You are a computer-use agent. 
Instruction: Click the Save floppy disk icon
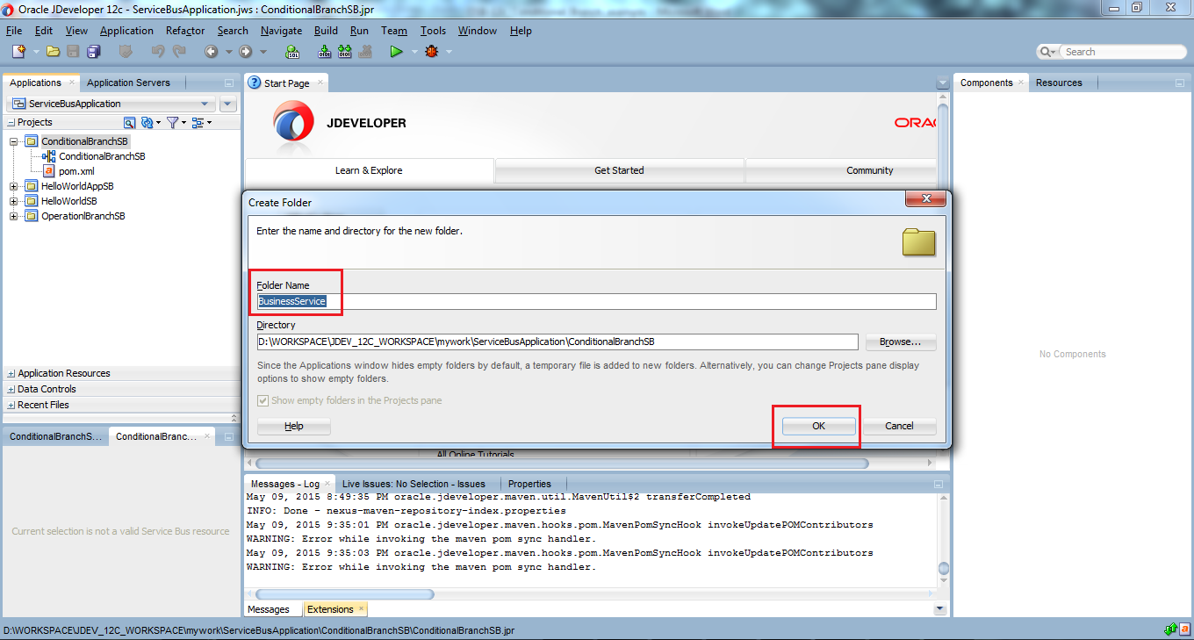pos(73,52)
